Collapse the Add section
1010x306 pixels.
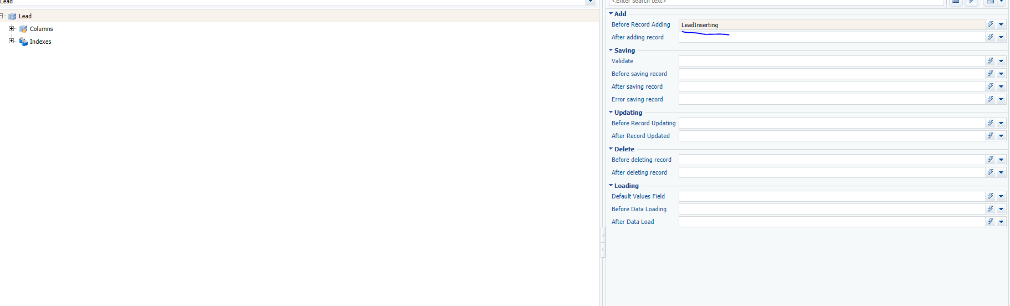tap(611, 13)
